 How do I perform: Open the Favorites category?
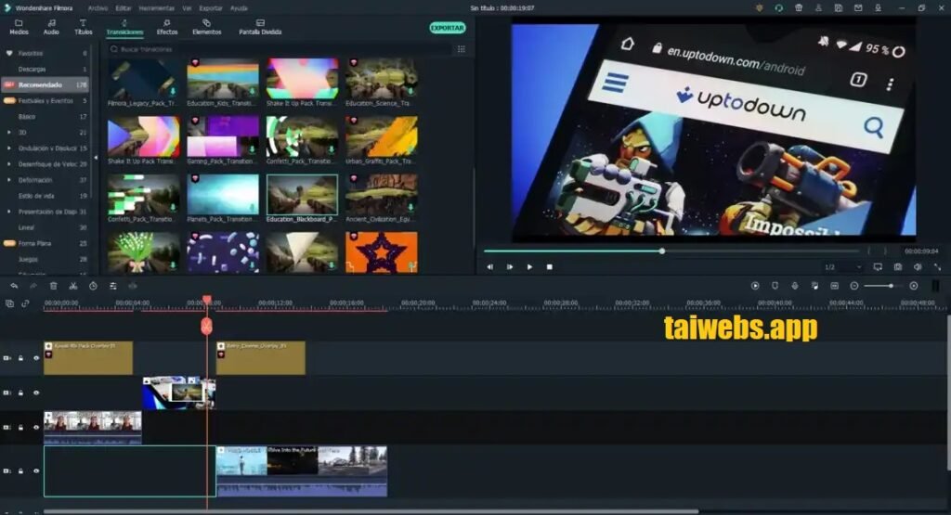tap(46, 53)
